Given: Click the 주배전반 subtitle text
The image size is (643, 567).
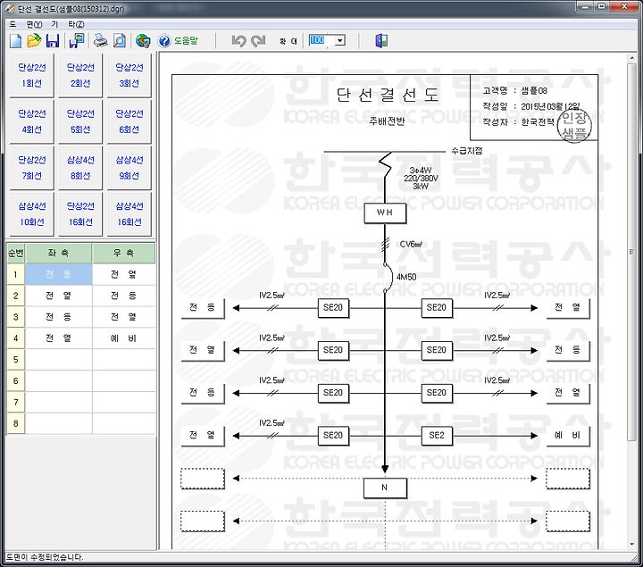Looking at the screenshot, I should pos(387,121).
